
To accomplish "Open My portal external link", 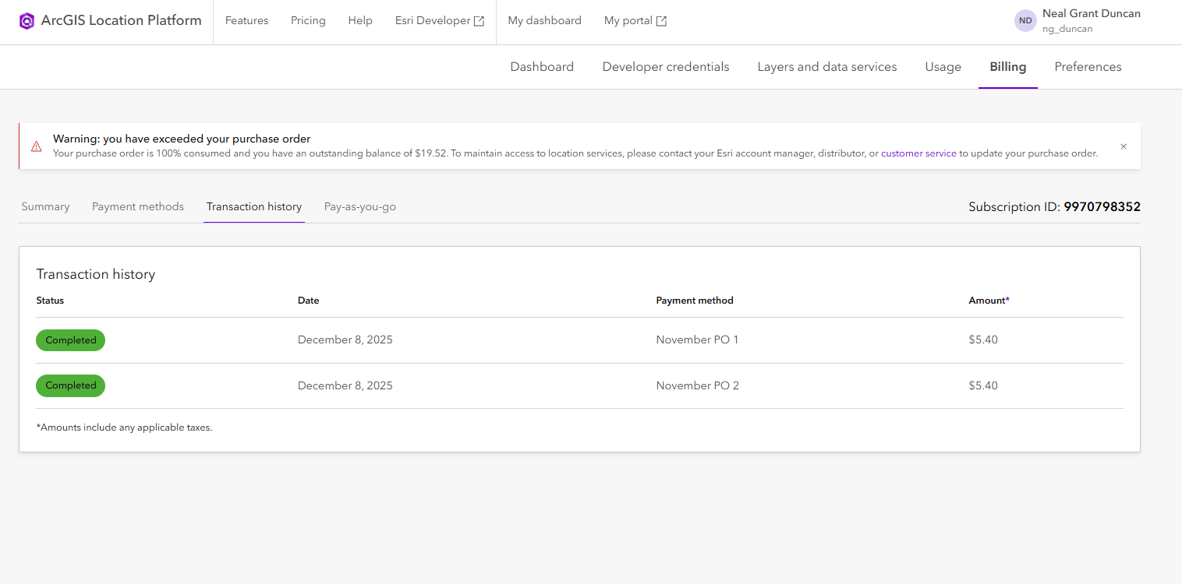I will (x=635, y=21).
